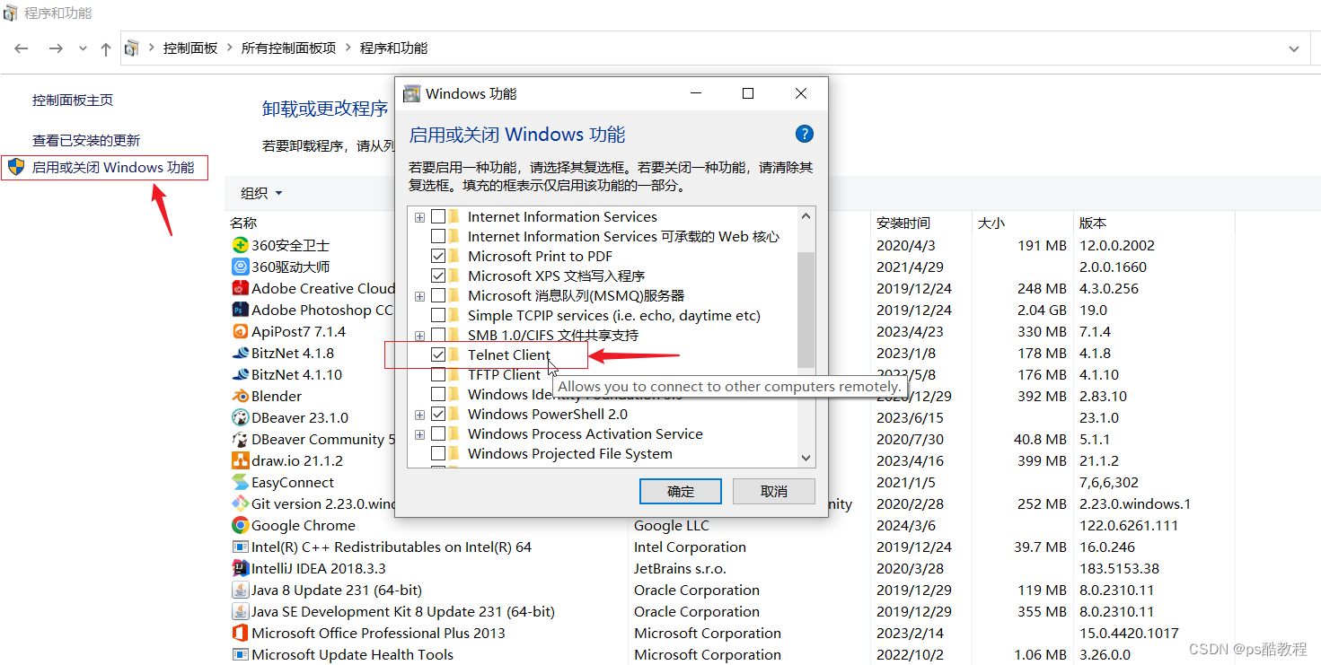The width and height of the screenshot is (1321, 665).
Task: Click the feature list scroll up arrow
Action: 806,216
